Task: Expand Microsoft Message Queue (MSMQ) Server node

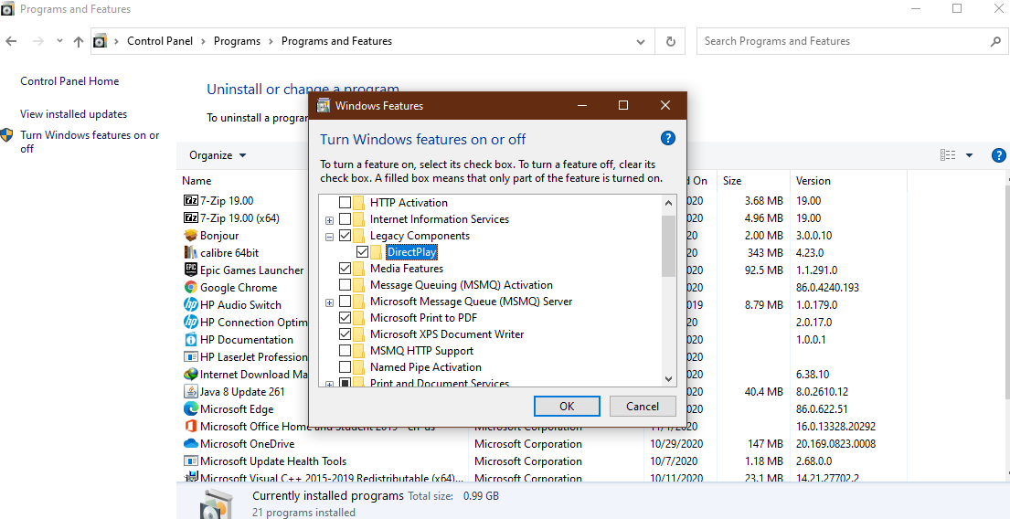Action: coord(329,302)
